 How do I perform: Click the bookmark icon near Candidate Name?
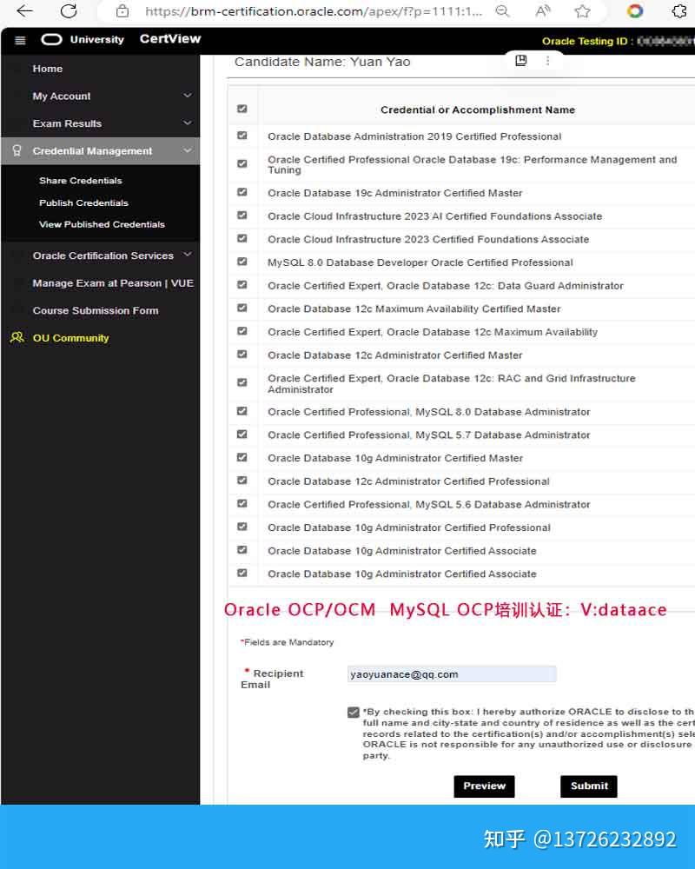point(520,61)
